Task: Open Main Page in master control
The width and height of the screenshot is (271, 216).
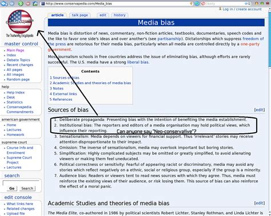Action: coord(15,50)
